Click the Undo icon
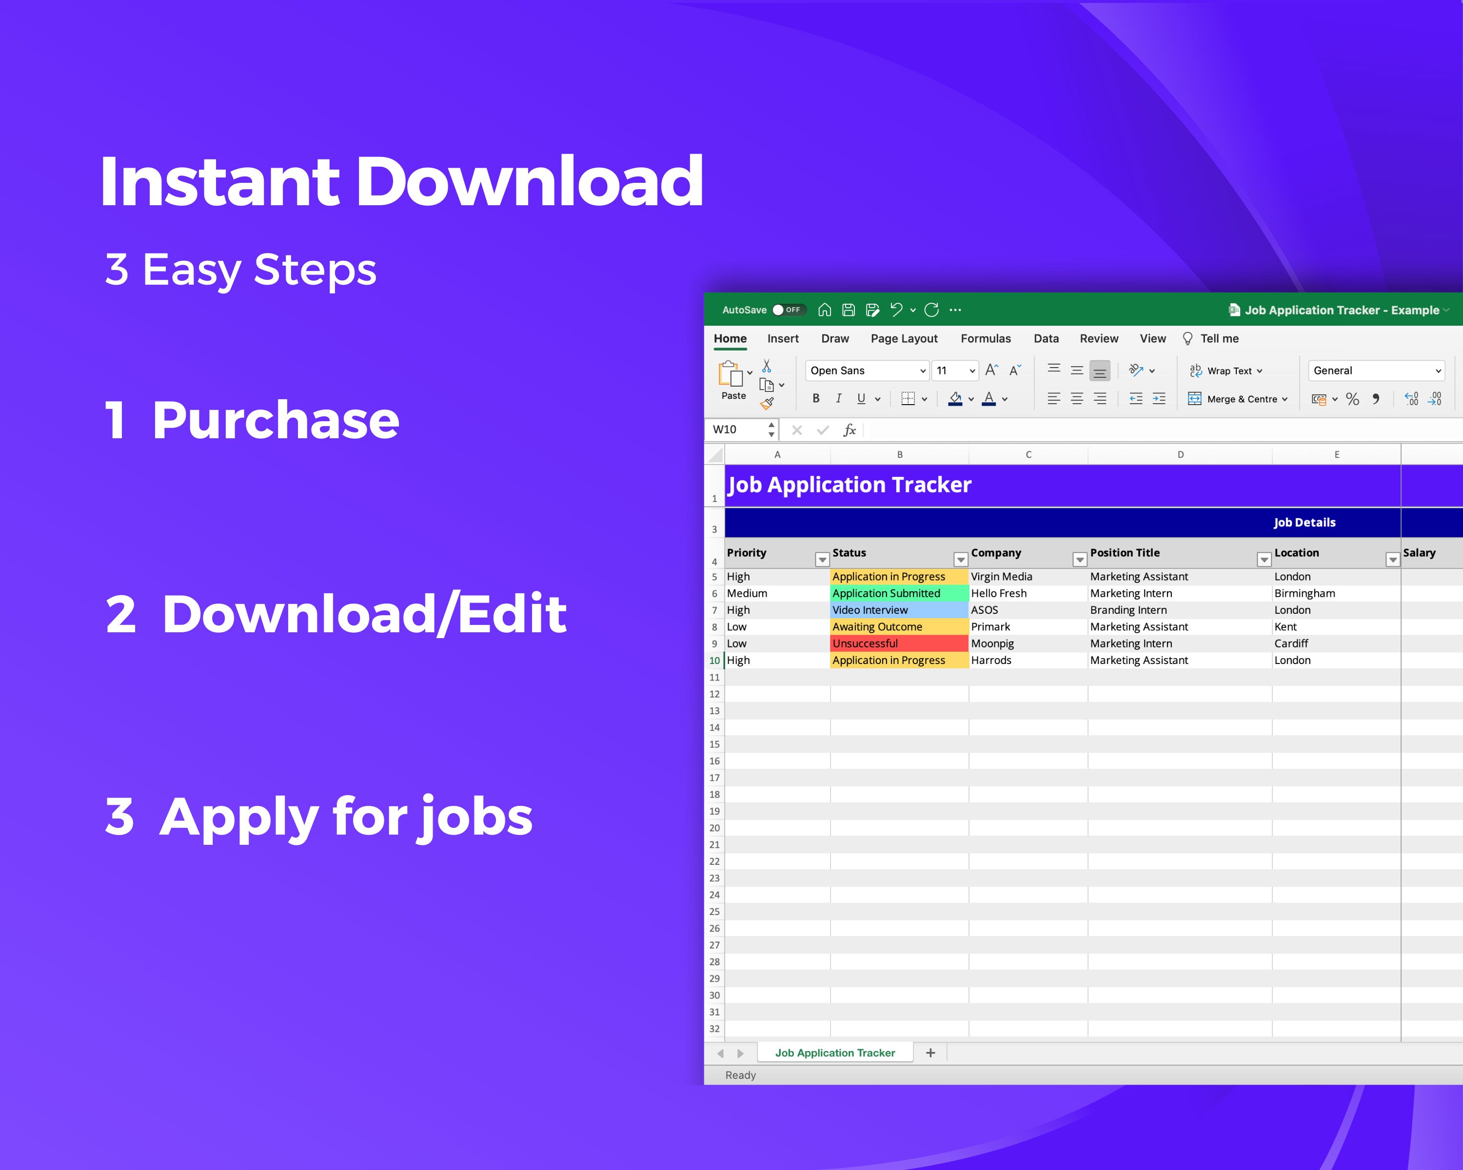 coord(896,310)
